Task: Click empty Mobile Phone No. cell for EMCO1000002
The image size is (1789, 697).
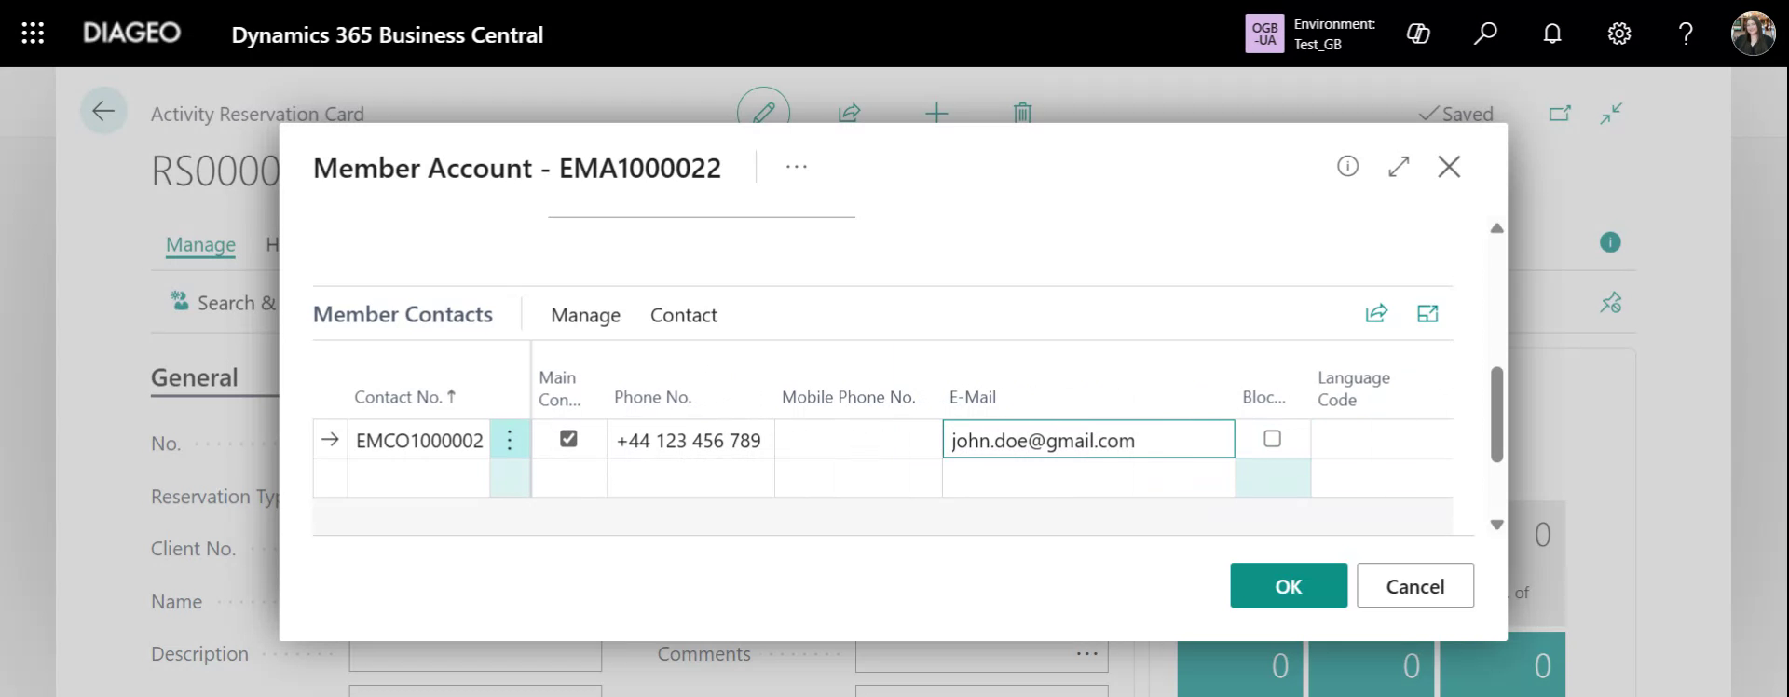Action: pyautogui.click(x=858, y=440)
